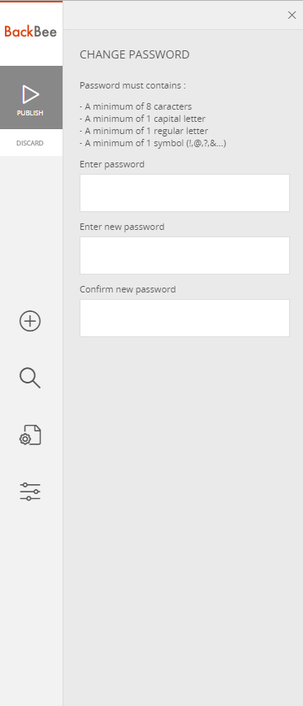Focus the Confirm new password field
303x706 pixels.
pyautogui.click(x=184, y=318)
